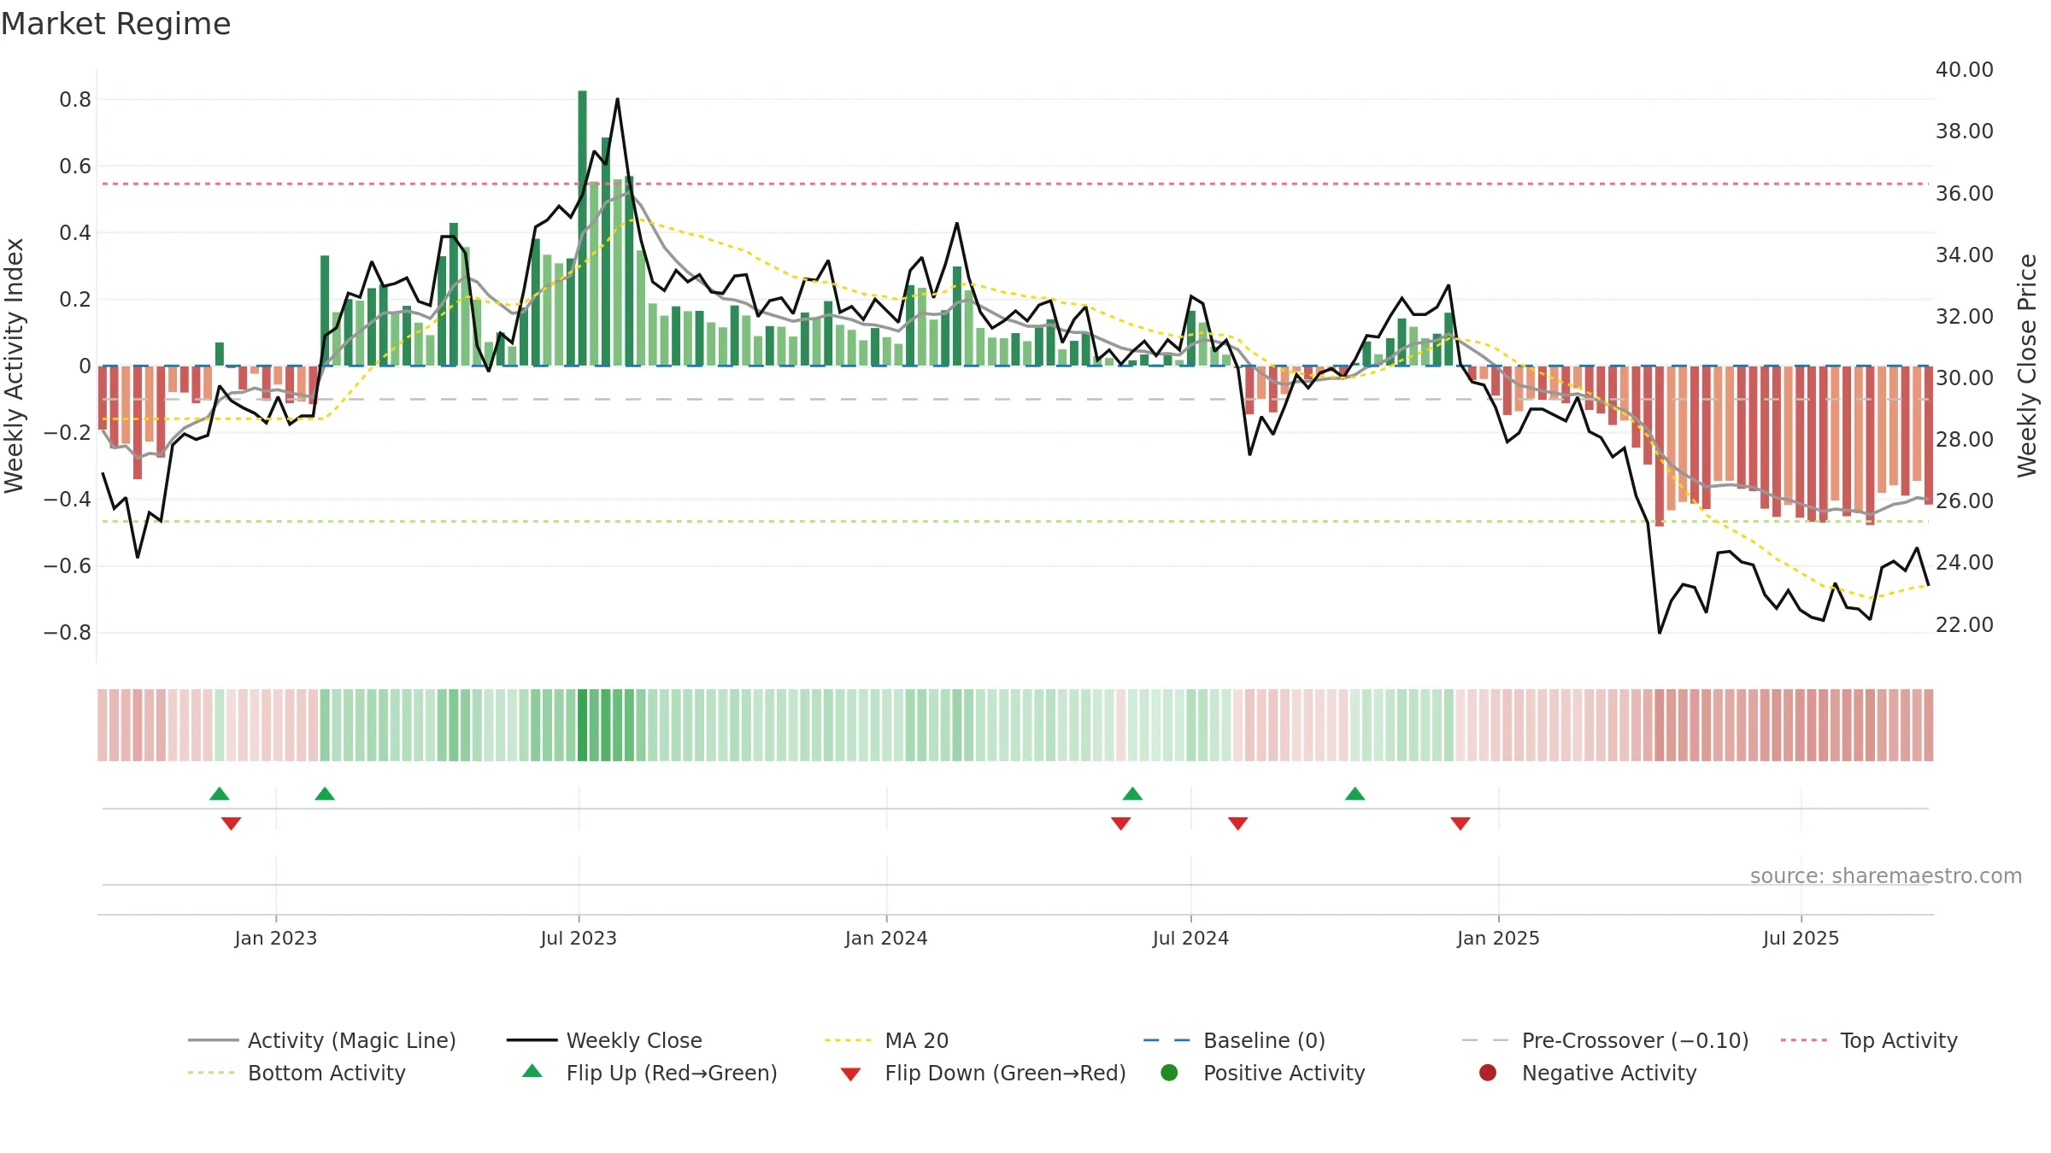Select the red flip-down marker after Jul 2024

coord(1238,823)
